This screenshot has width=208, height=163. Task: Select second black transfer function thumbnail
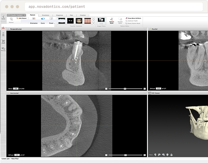70,21
